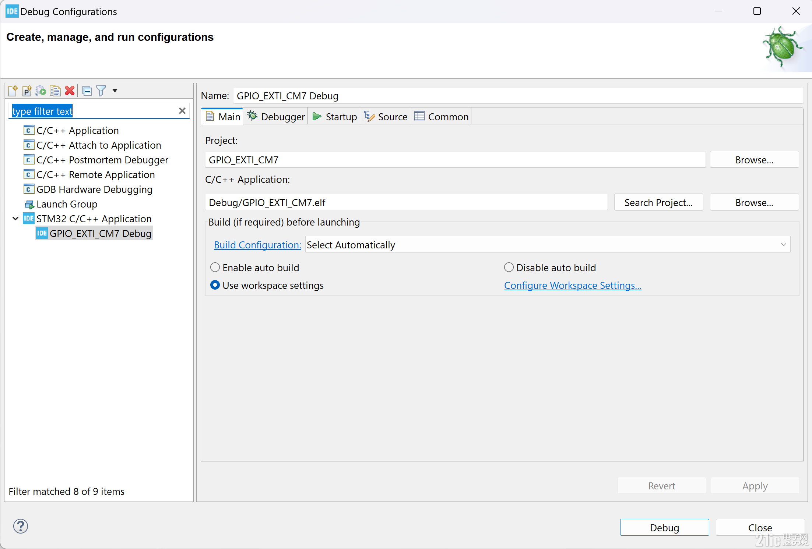Collapse the STM32 C/C++ Application node
Viewport: 812px width, 549px height.
click(15, 219)
